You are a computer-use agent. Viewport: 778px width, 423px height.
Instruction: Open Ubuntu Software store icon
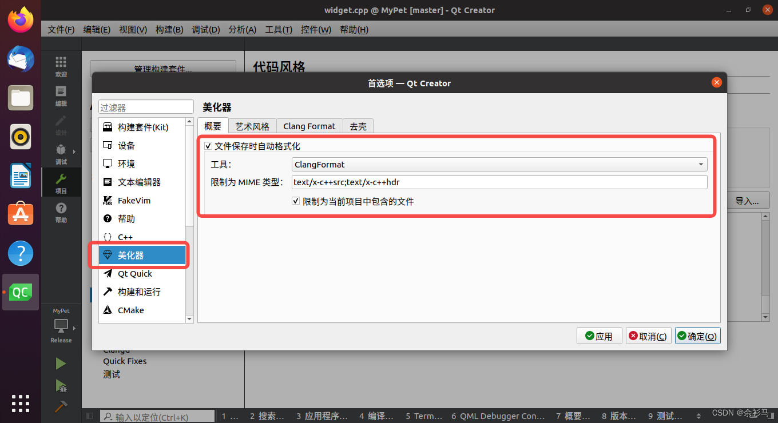(21, 214)
